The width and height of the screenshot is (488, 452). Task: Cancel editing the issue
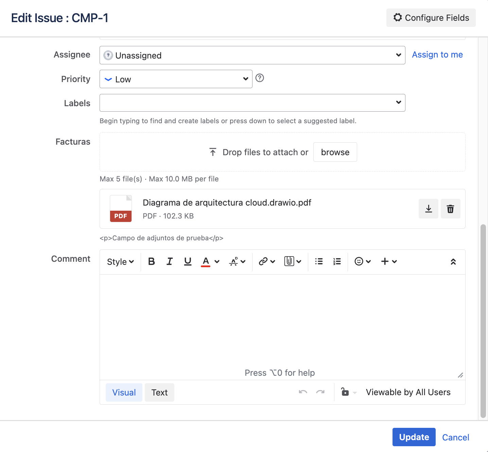coord(455,437)
